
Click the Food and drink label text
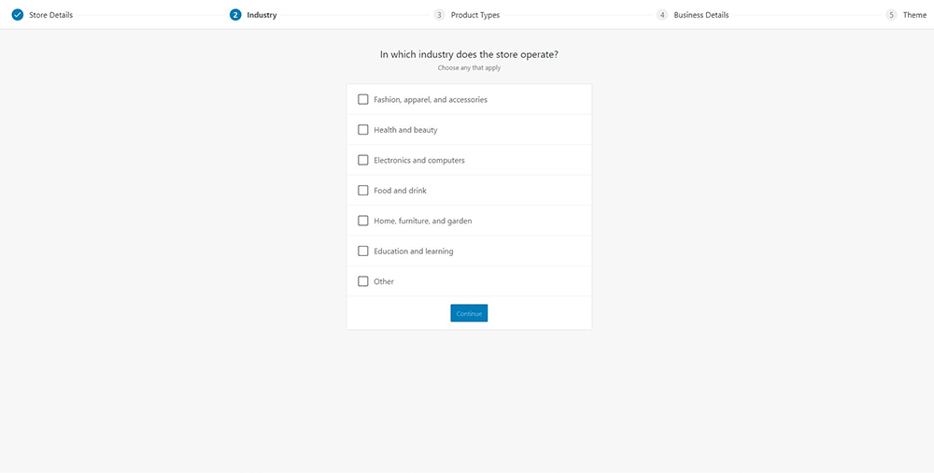(400, 191)
